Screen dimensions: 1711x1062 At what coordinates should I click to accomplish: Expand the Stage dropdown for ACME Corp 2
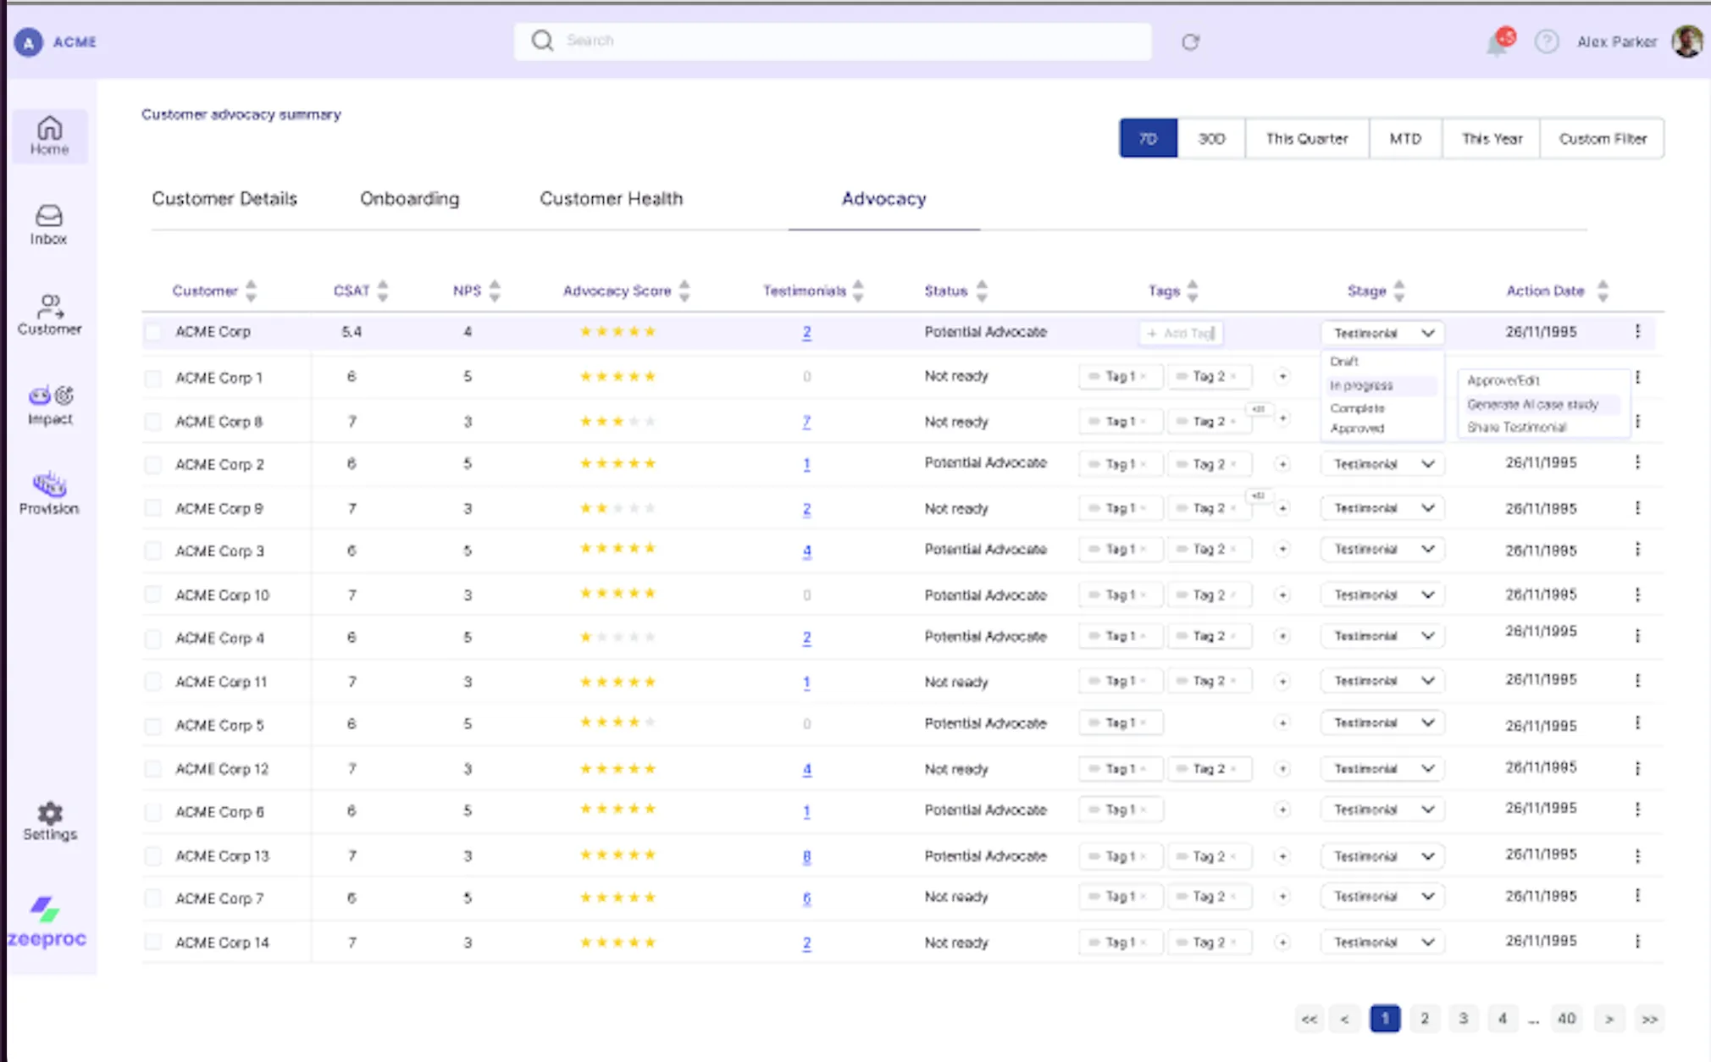click(x=1382, y=464)
